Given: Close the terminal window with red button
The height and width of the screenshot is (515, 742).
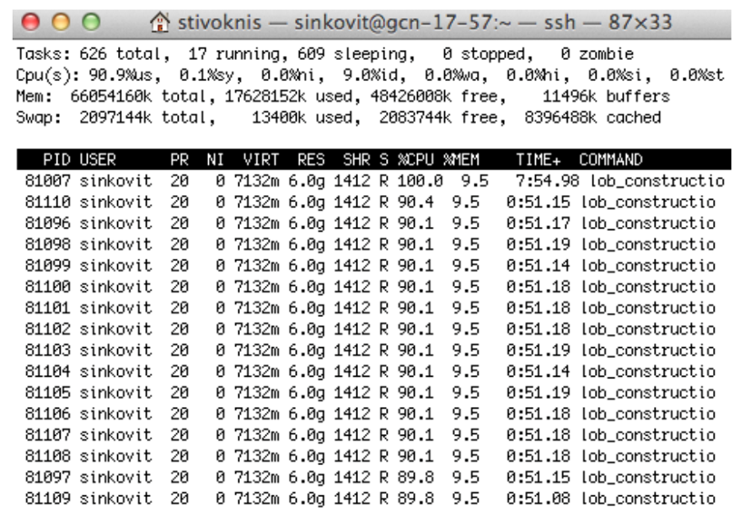Looking at the screenshot, I should [29, 19].
